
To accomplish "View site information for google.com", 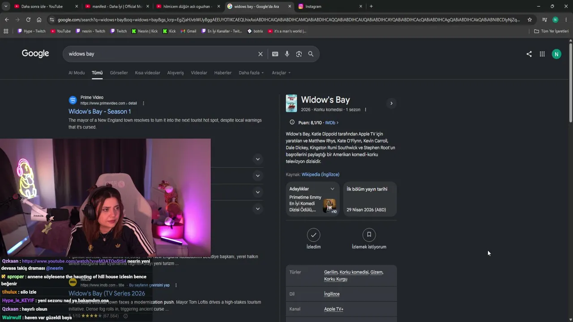I will 52,20.
